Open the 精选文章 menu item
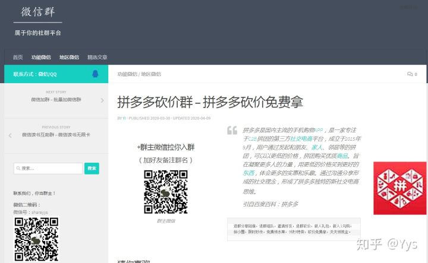 click(x=97, y=57)
